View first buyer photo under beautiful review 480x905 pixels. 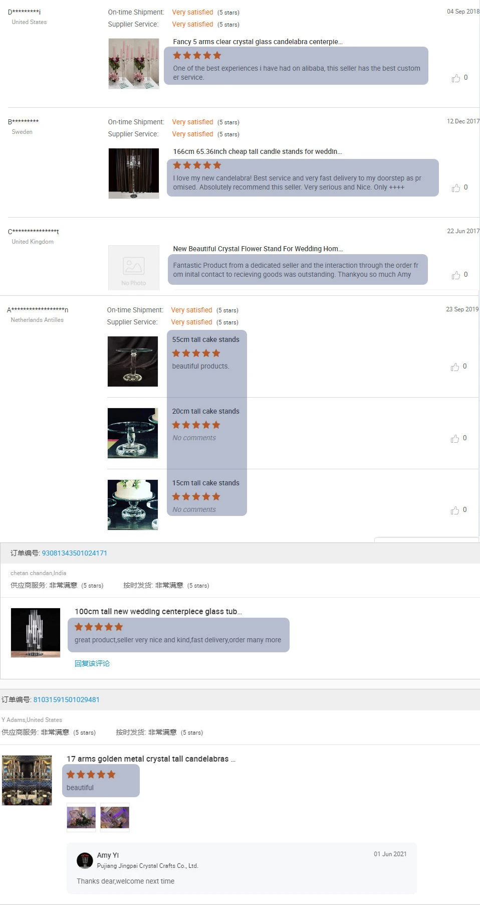click(x=81, y=817)
